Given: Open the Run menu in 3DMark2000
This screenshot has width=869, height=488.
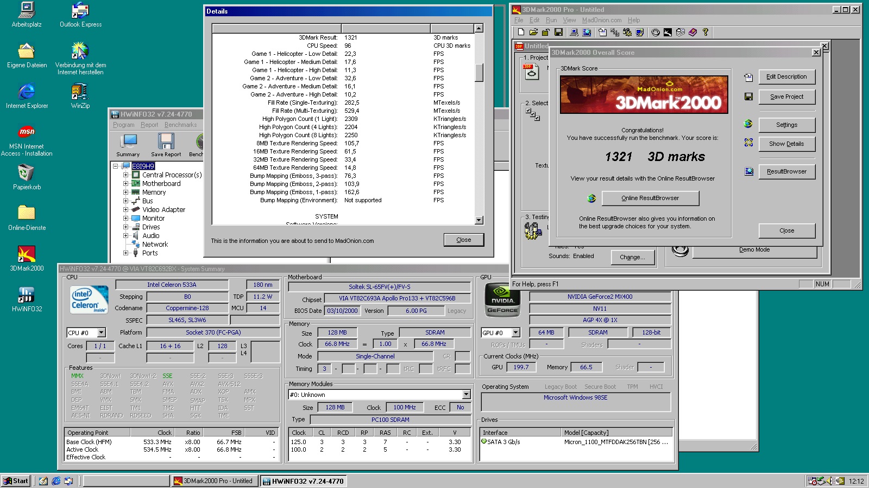Looking at the screenshot, I should (x=551, y=20).
